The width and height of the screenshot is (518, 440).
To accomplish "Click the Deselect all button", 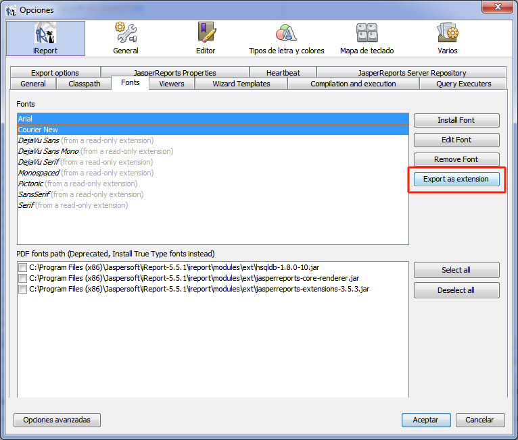I will pos(456,290).
